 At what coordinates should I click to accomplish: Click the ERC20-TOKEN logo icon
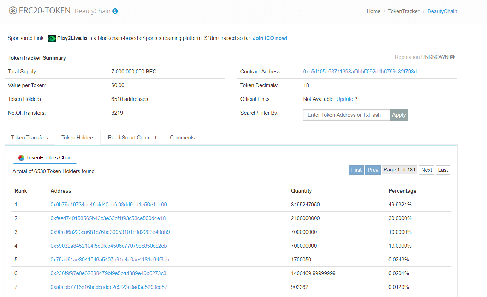tap(13, 11)
